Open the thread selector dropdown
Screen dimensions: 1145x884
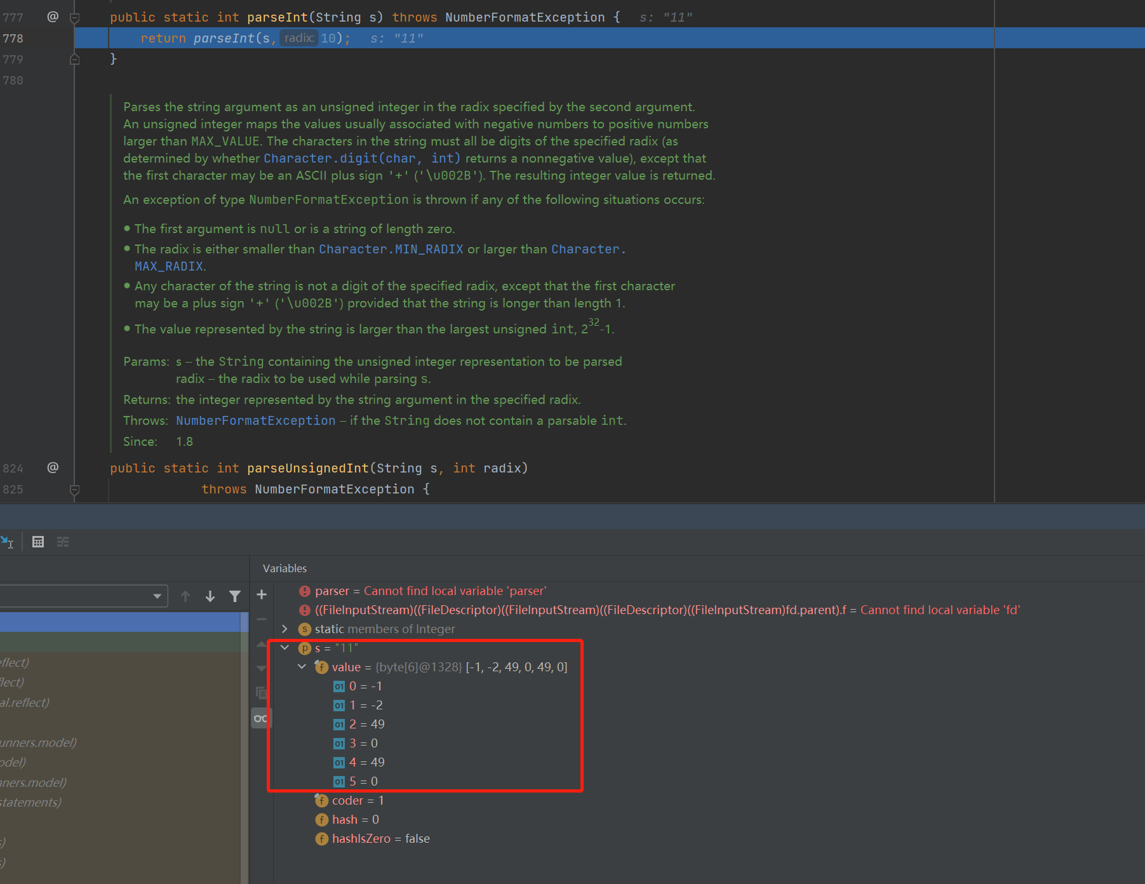[156, 596]
